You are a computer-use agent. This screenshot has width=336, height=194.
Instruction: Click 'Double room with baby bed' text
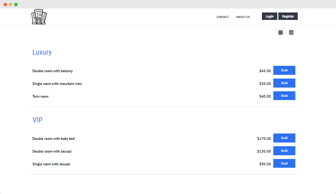pos(54,139)
